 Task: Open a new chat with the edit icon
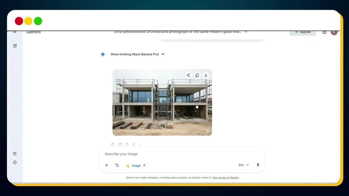pyautogui.click(x=15, y=45)
